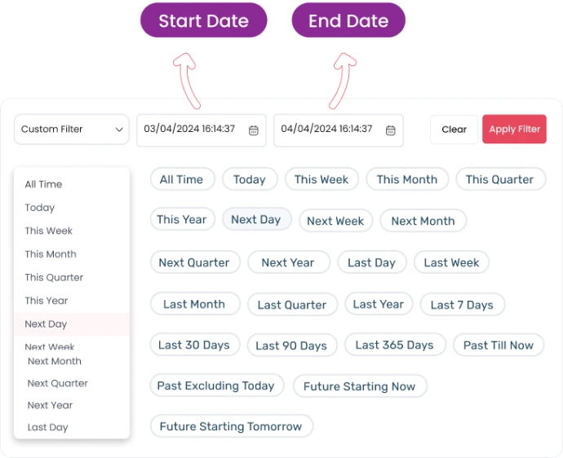This screenshot has width=563, height=458.
Task: Select the Future Starting Tomorrow chip
Action: (231, 426)
